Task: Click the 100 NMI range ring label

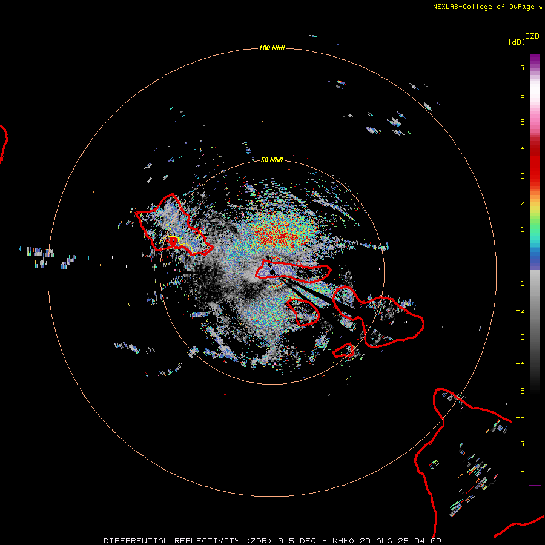Action: click(272, 48)
